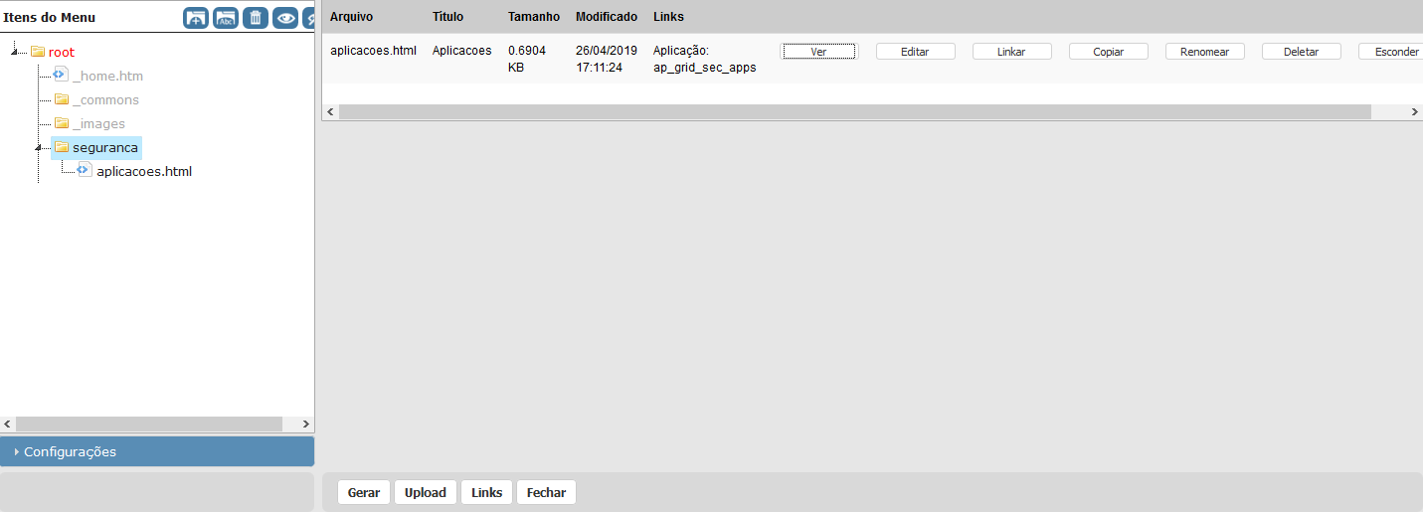Click the _commons folder icon
The width and height of the screenshot is (1423, 512).
pos(61,99)
